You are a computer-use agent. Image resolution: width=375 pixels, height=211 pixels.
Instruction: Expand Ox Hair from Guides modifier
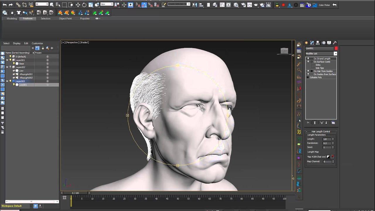pyautogui.click(x=311, y=71)
